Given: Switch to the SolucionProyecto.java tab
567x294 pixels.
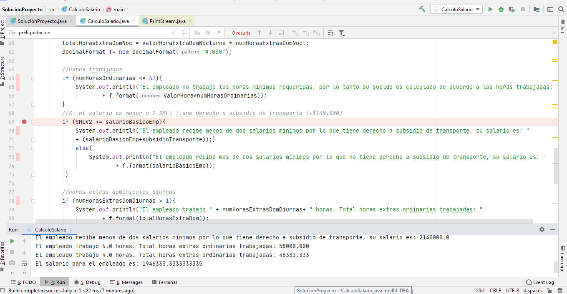Looking at the screenshot, I should pyautogui.click(x=42, y=21).
